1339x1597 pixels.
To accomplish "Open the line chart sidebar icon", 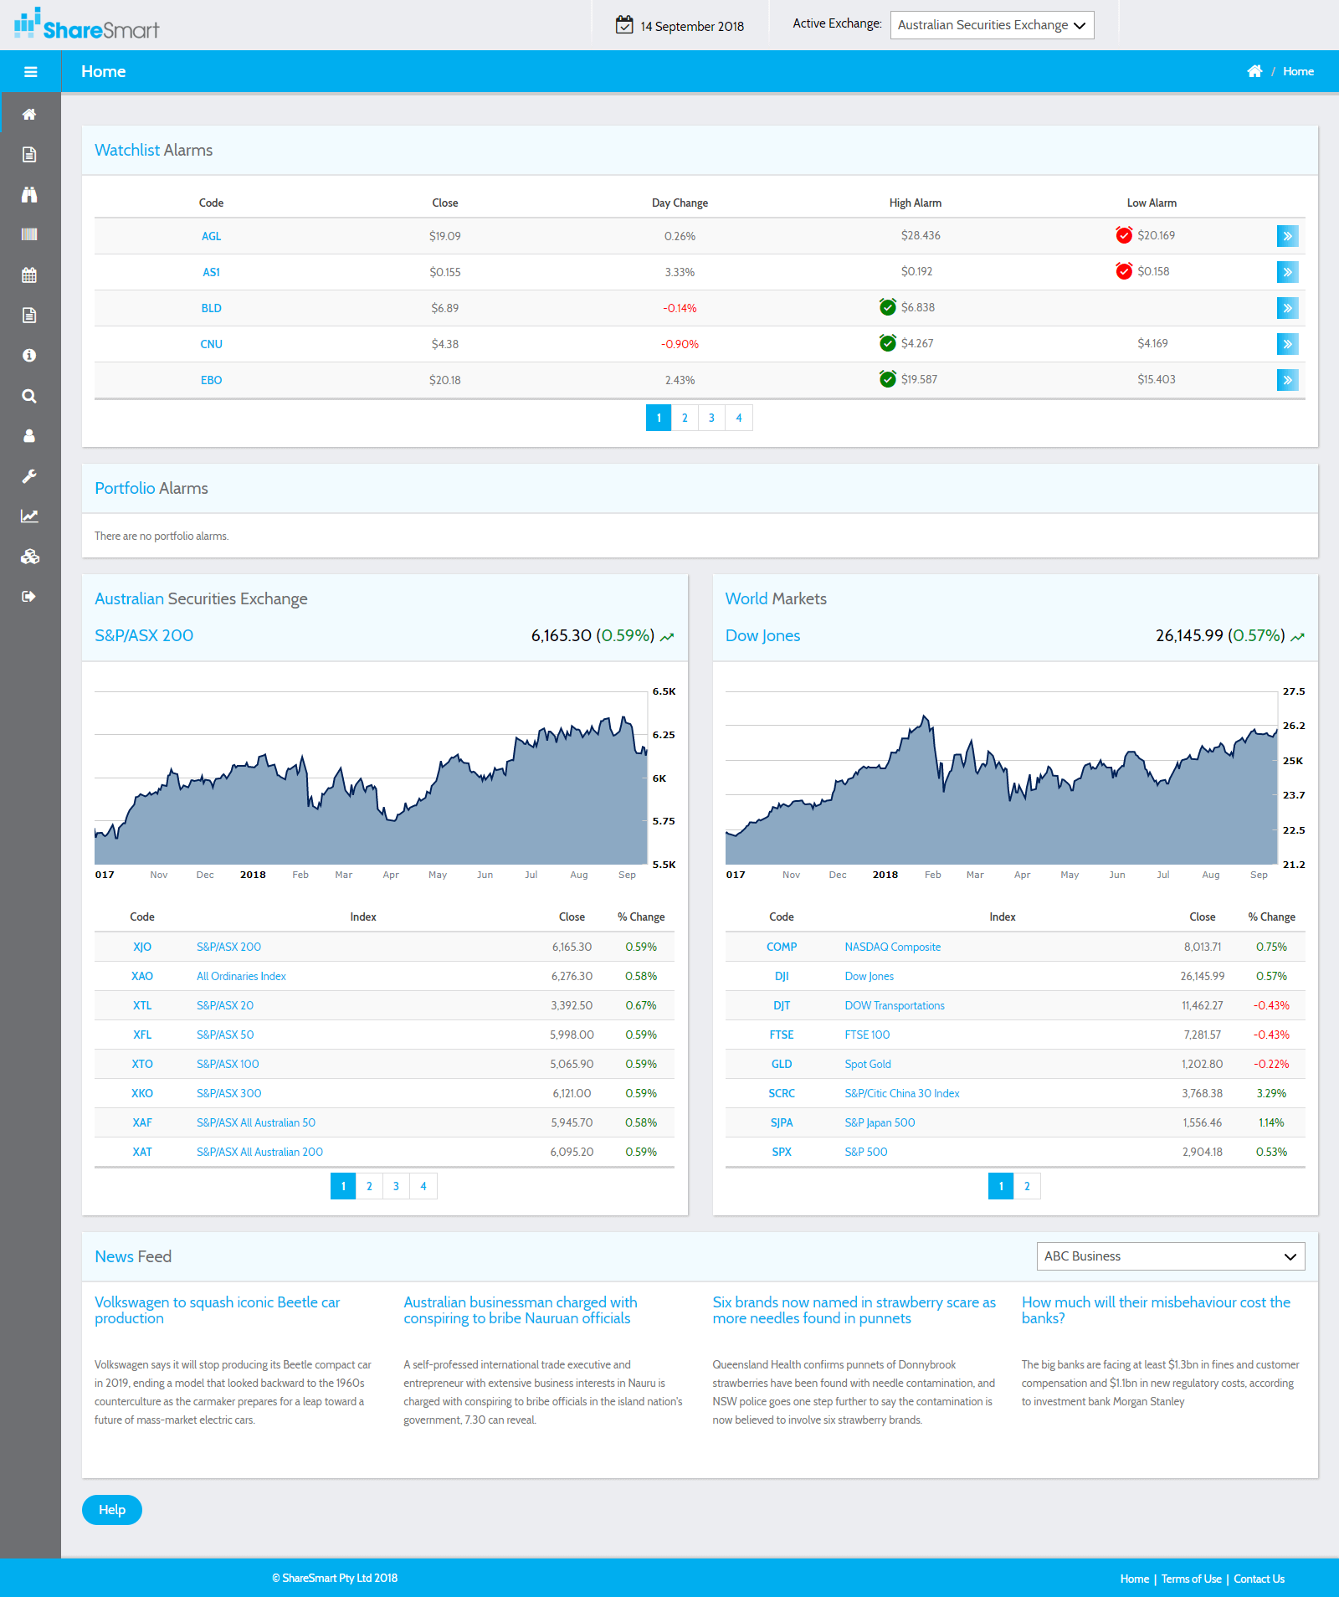I will (29, 516).
